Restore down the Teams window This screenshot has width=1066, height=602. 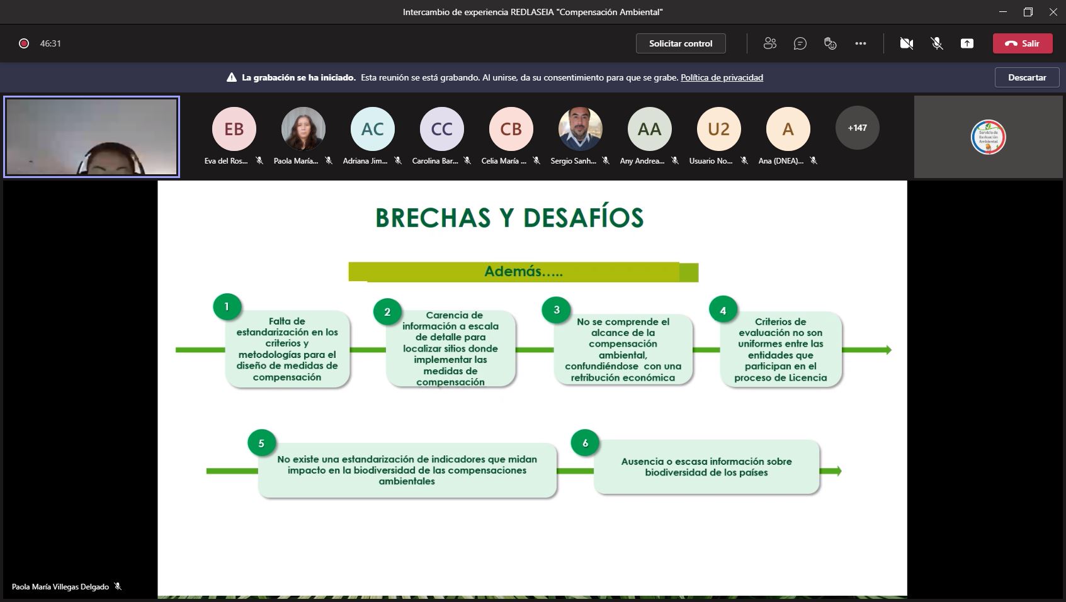click(1028, 12)
